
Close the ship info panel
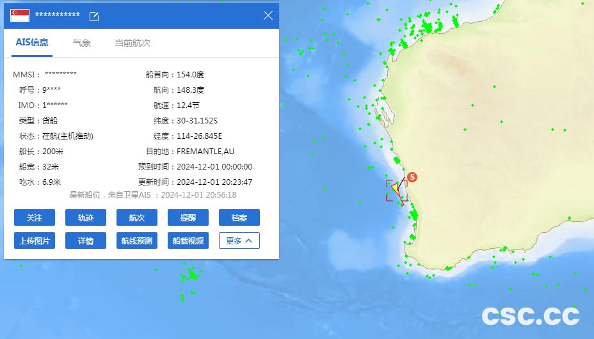pyautogui.click(x=268, y=15)
